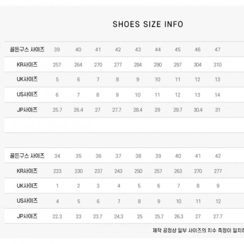Viewport: 244px width, 244px height.
Task: Click the lower table's US사이즈 row label
Action: point(27,201)
